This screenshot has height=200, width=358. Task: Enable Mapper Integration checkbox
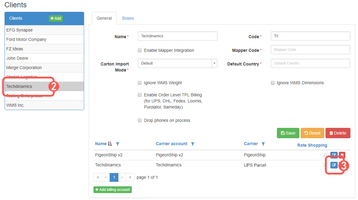(x=140, y=50)
